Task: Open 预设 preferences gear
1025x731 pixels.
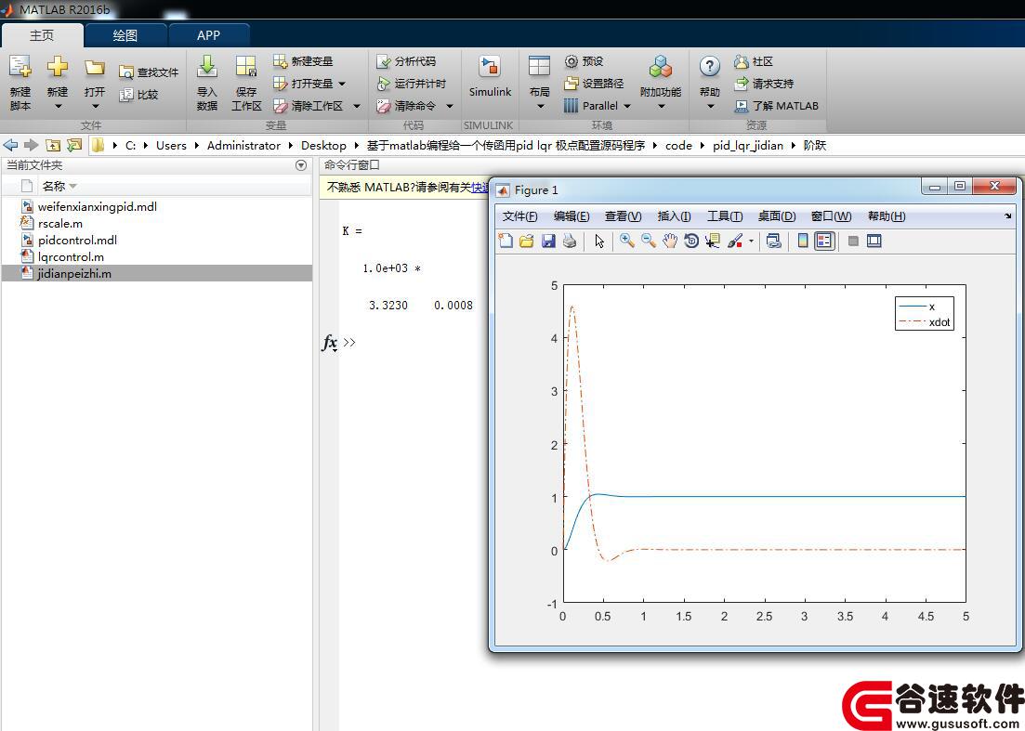Action: pyautogui.click(x=584, y=61)
